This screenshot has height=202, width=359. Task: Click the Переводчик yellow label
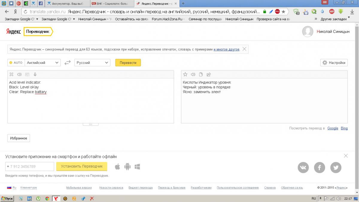pyautogui.click(x=38, y=31)
